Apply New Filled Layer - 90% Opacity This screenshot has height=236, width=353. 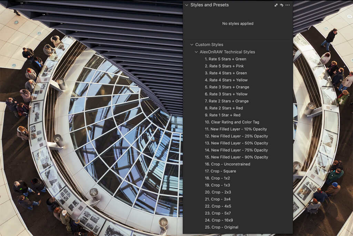click(x=237, y=157)
